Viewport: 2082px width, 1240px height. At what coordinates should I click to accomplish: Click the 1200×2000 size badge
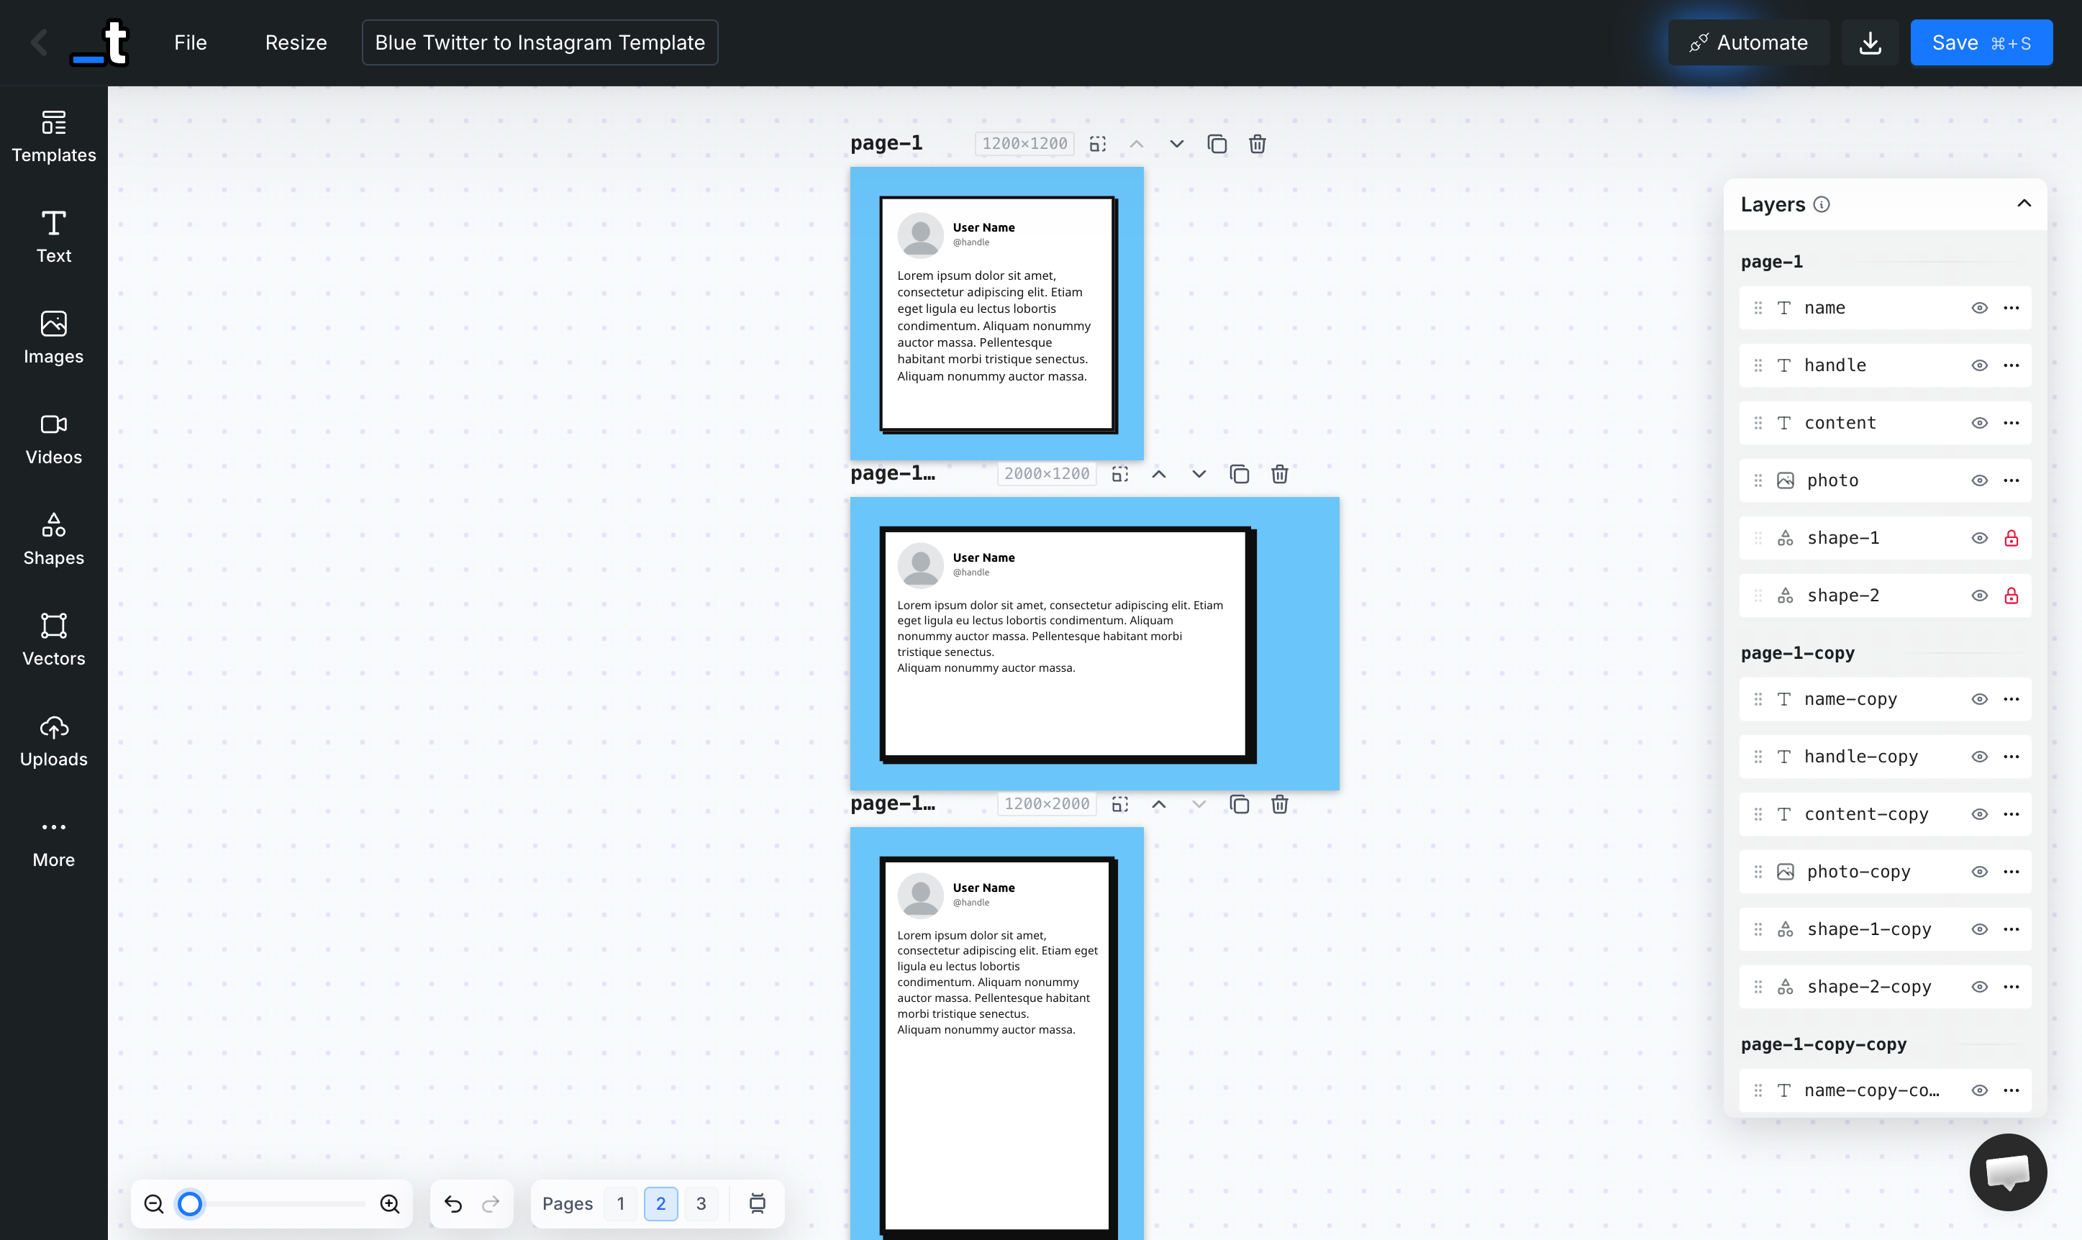click(x=1047, y=804)
